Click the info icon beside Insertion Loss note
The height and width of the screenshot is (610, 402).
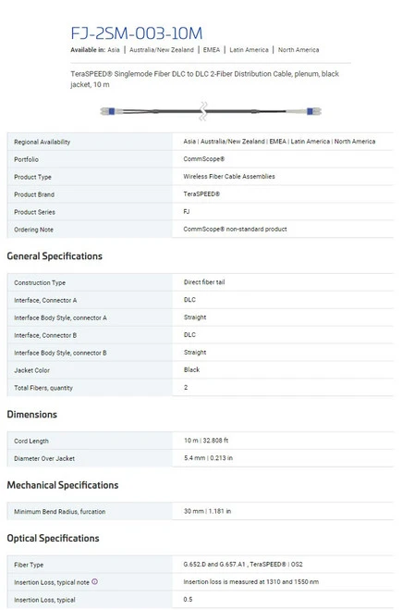(95, 581)
